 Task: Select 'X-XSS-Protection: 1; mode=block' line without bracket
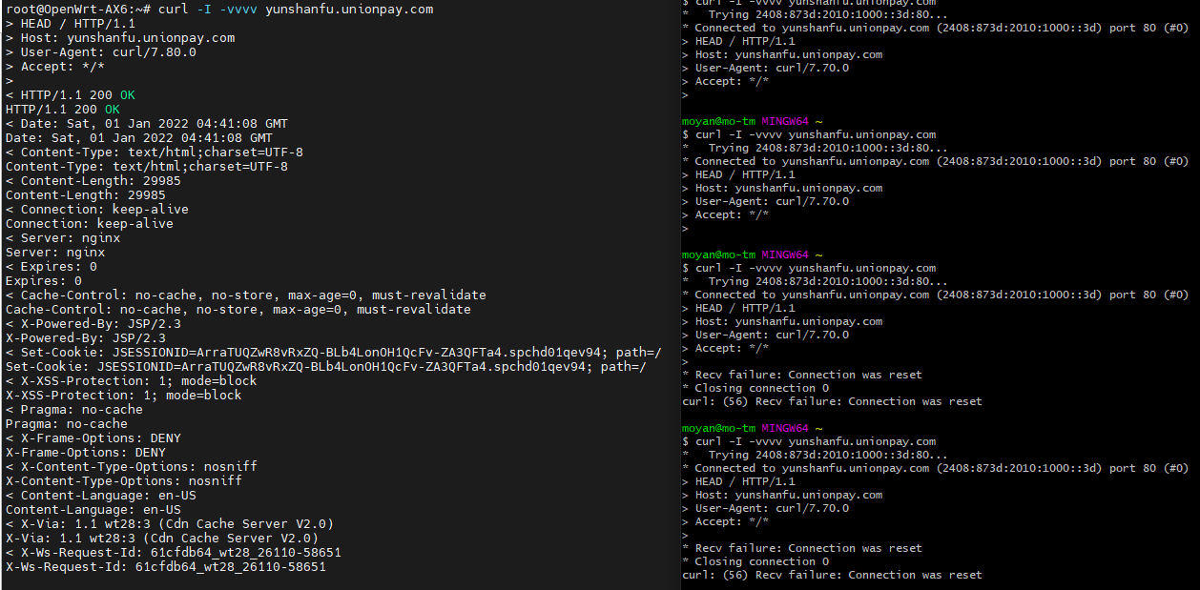pyautogui.click(x=123, y=396)
